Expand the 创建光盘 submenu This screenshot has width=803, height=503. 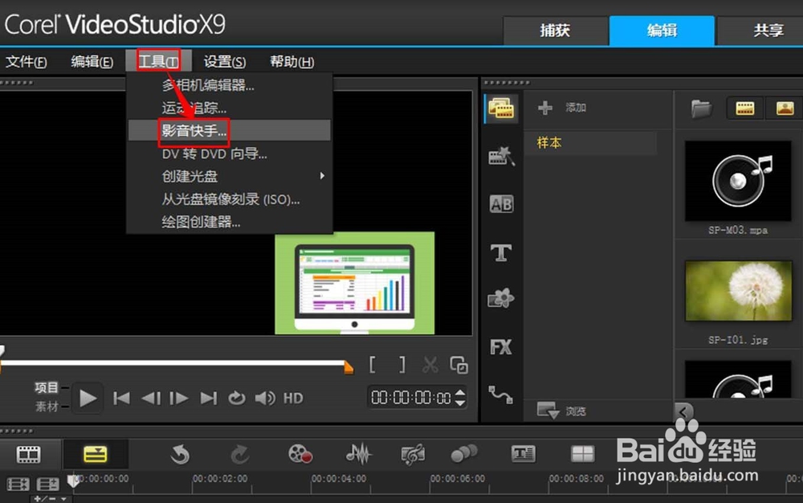click(230, 176)
